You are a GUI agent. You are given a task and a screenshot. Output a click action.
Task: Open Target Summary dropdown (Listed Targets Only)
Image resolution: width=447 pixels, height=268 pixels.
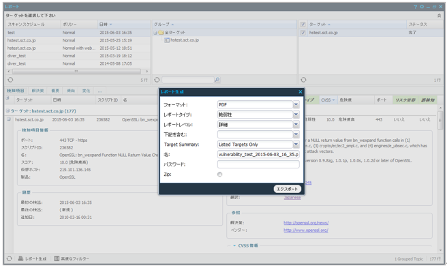pyautogui.click(x=296, y=145)
